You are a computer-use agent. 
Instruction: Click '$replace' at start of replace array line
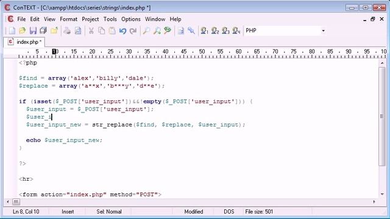[34, 86]
